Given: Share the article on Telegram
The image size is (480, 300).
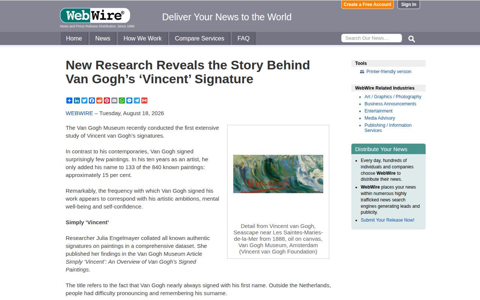Looking at the screenshot, I should point(137,100).
